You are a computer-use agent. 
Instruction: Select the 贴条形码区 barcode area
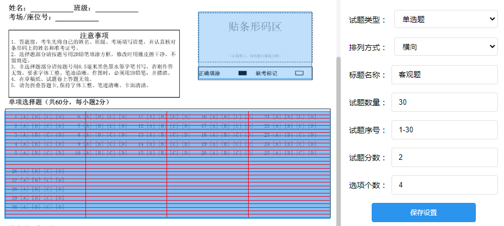pos(255,37)
